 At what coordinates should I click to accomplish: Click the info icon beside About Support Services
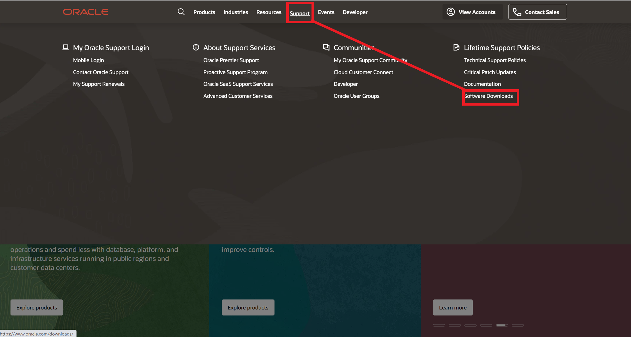tap(196, 47)
